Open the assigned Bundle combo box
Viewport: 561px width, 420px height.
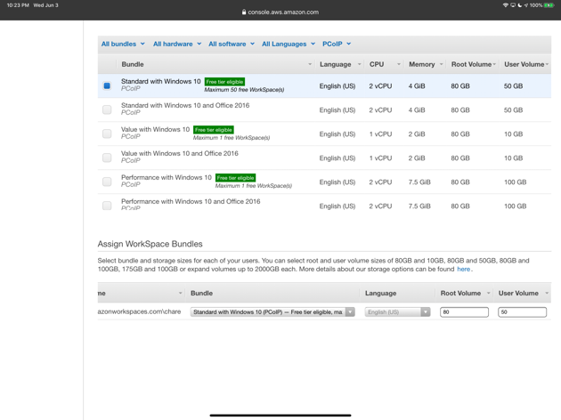click(272, 312)
